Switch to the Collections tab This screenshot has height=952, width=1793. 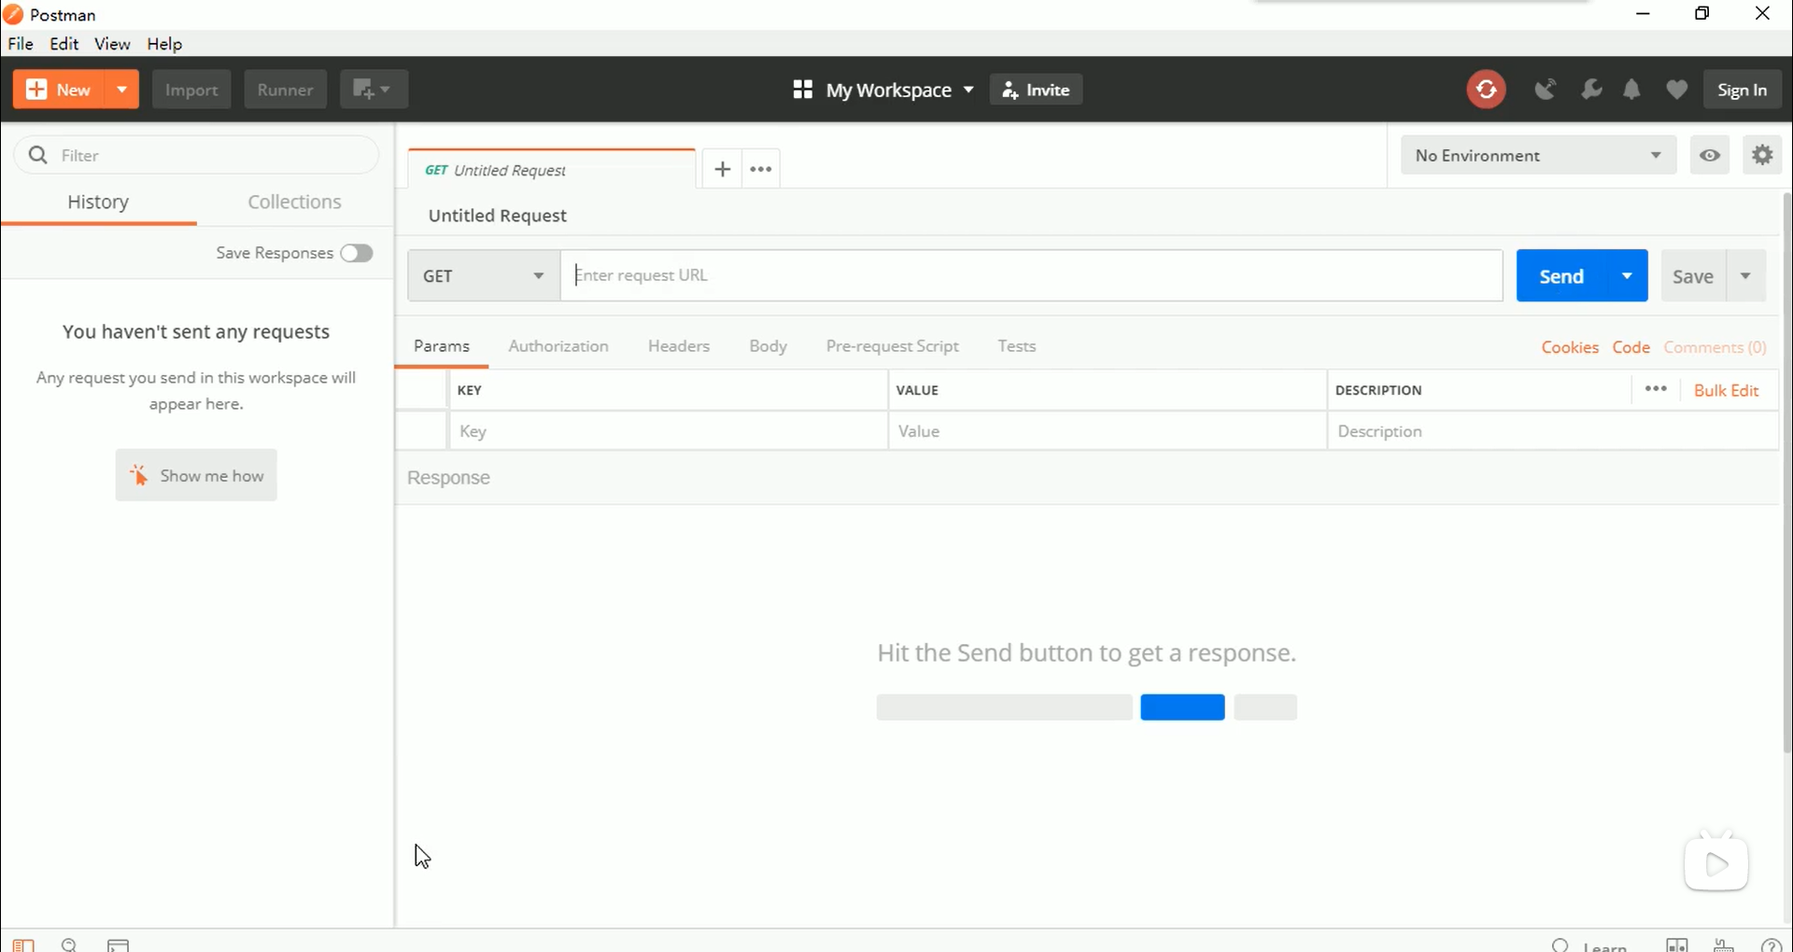click(x=294, y=202)
